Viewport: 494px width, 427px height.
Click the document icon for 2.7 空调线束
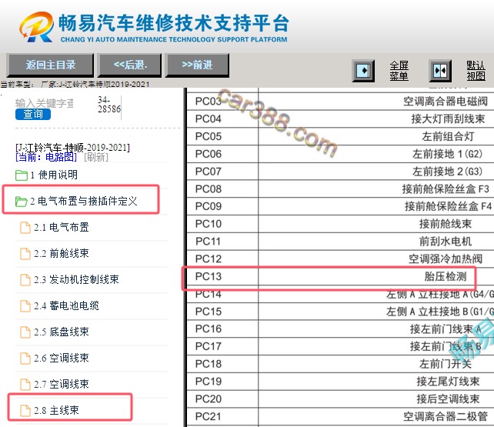[x=25, y=385]
